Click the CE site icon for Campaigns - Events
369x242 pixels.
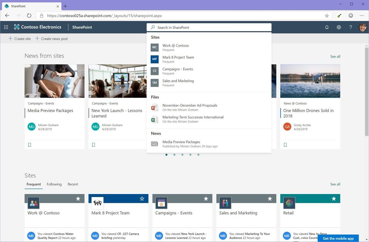pos(155,71)
